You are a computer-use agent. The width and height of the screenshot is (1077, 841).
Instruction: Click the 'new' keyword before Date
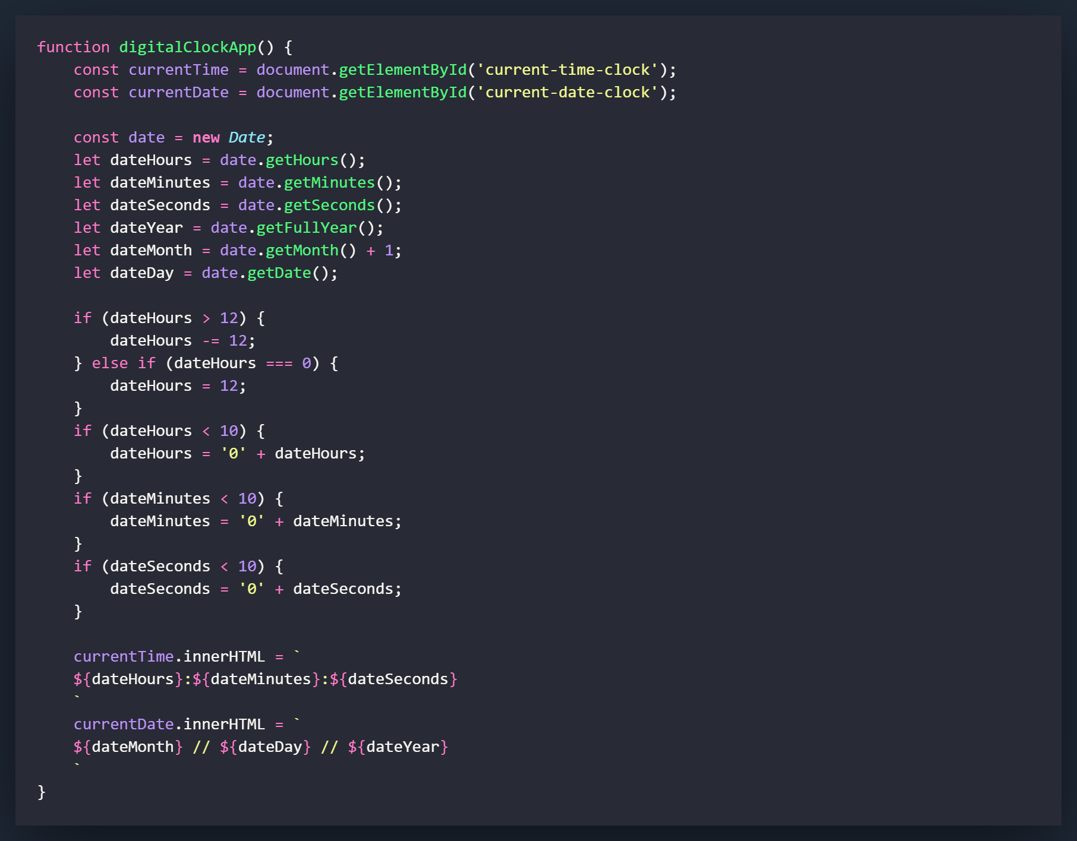tap(206, 138)
